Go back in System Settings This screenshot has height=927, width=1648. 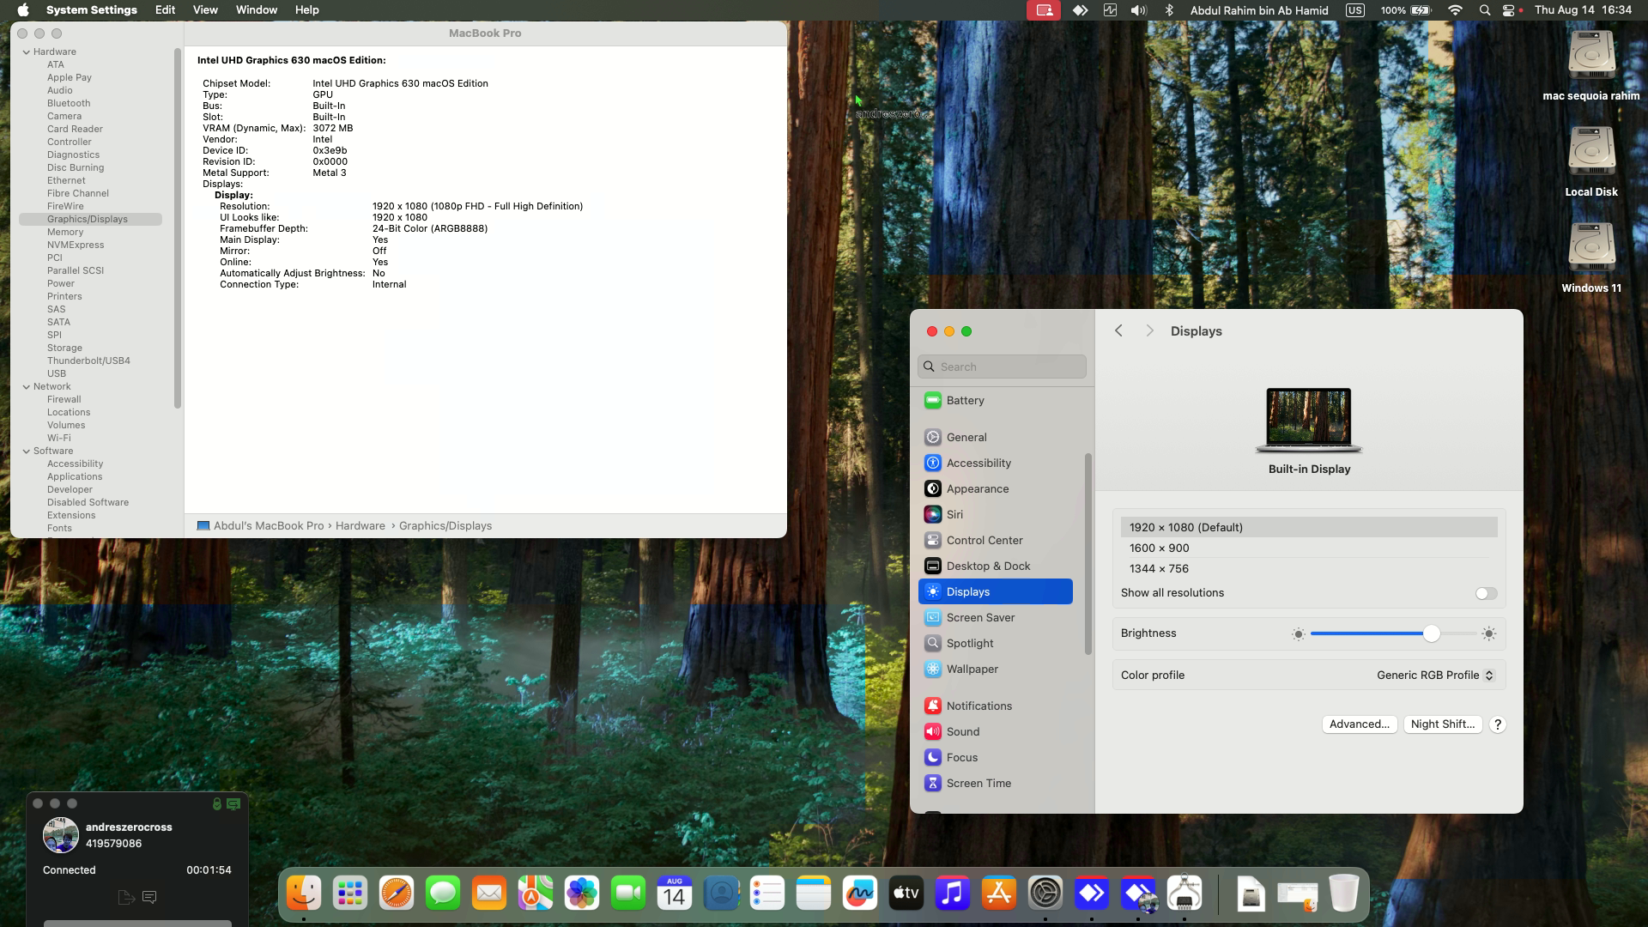(x=1118, y=331)
